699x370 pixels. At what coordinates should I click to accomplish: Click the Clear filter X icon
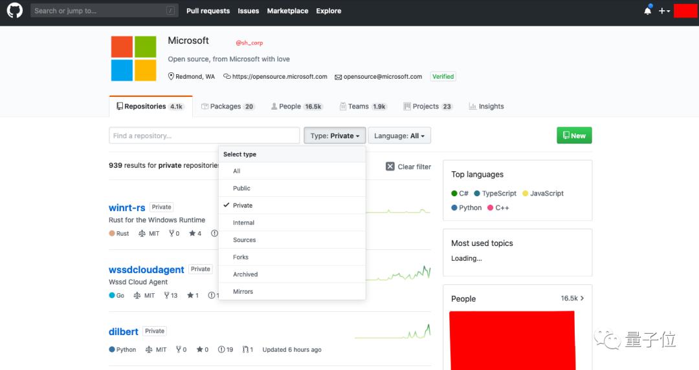(390, 167)
